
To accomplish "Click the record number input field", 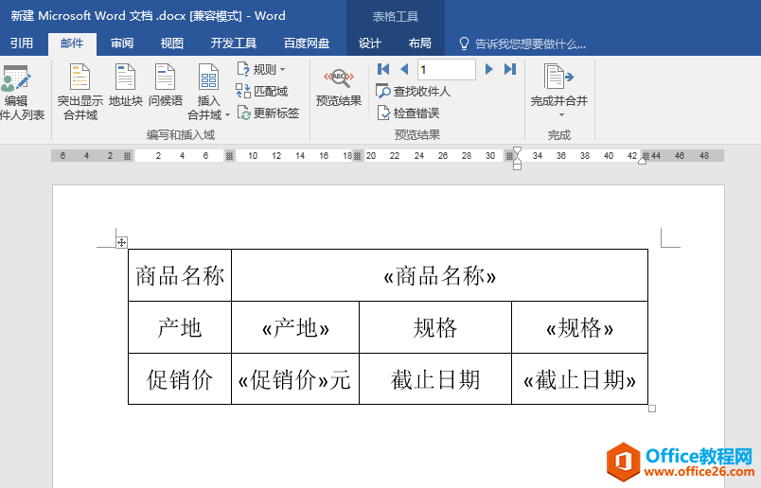I will click(x=446, y=69).
